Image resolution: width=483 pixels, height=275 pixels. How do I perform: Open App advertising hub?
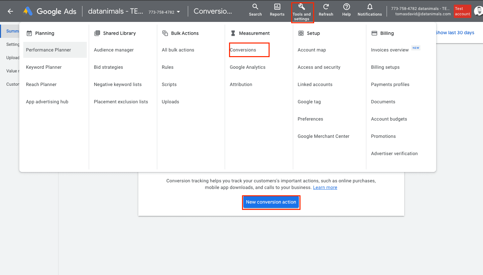tap(47, 102)
